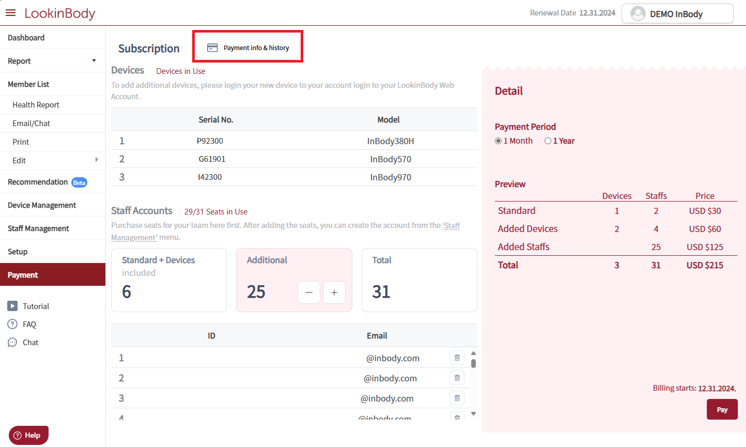Image resolution: width=746 pixels, height=447 pixels.
Task: Expand the Edit submenu arrow
Action: 97,160
